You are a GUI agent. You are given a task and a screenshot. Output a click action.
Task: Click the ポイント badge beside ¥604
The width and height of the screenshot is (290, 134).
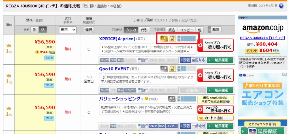[x=251, y=50]
